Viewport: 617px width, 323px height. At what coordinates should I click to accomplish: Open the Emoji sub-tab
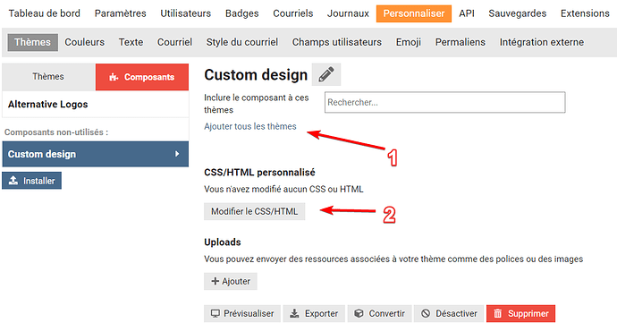click(409, 42)
